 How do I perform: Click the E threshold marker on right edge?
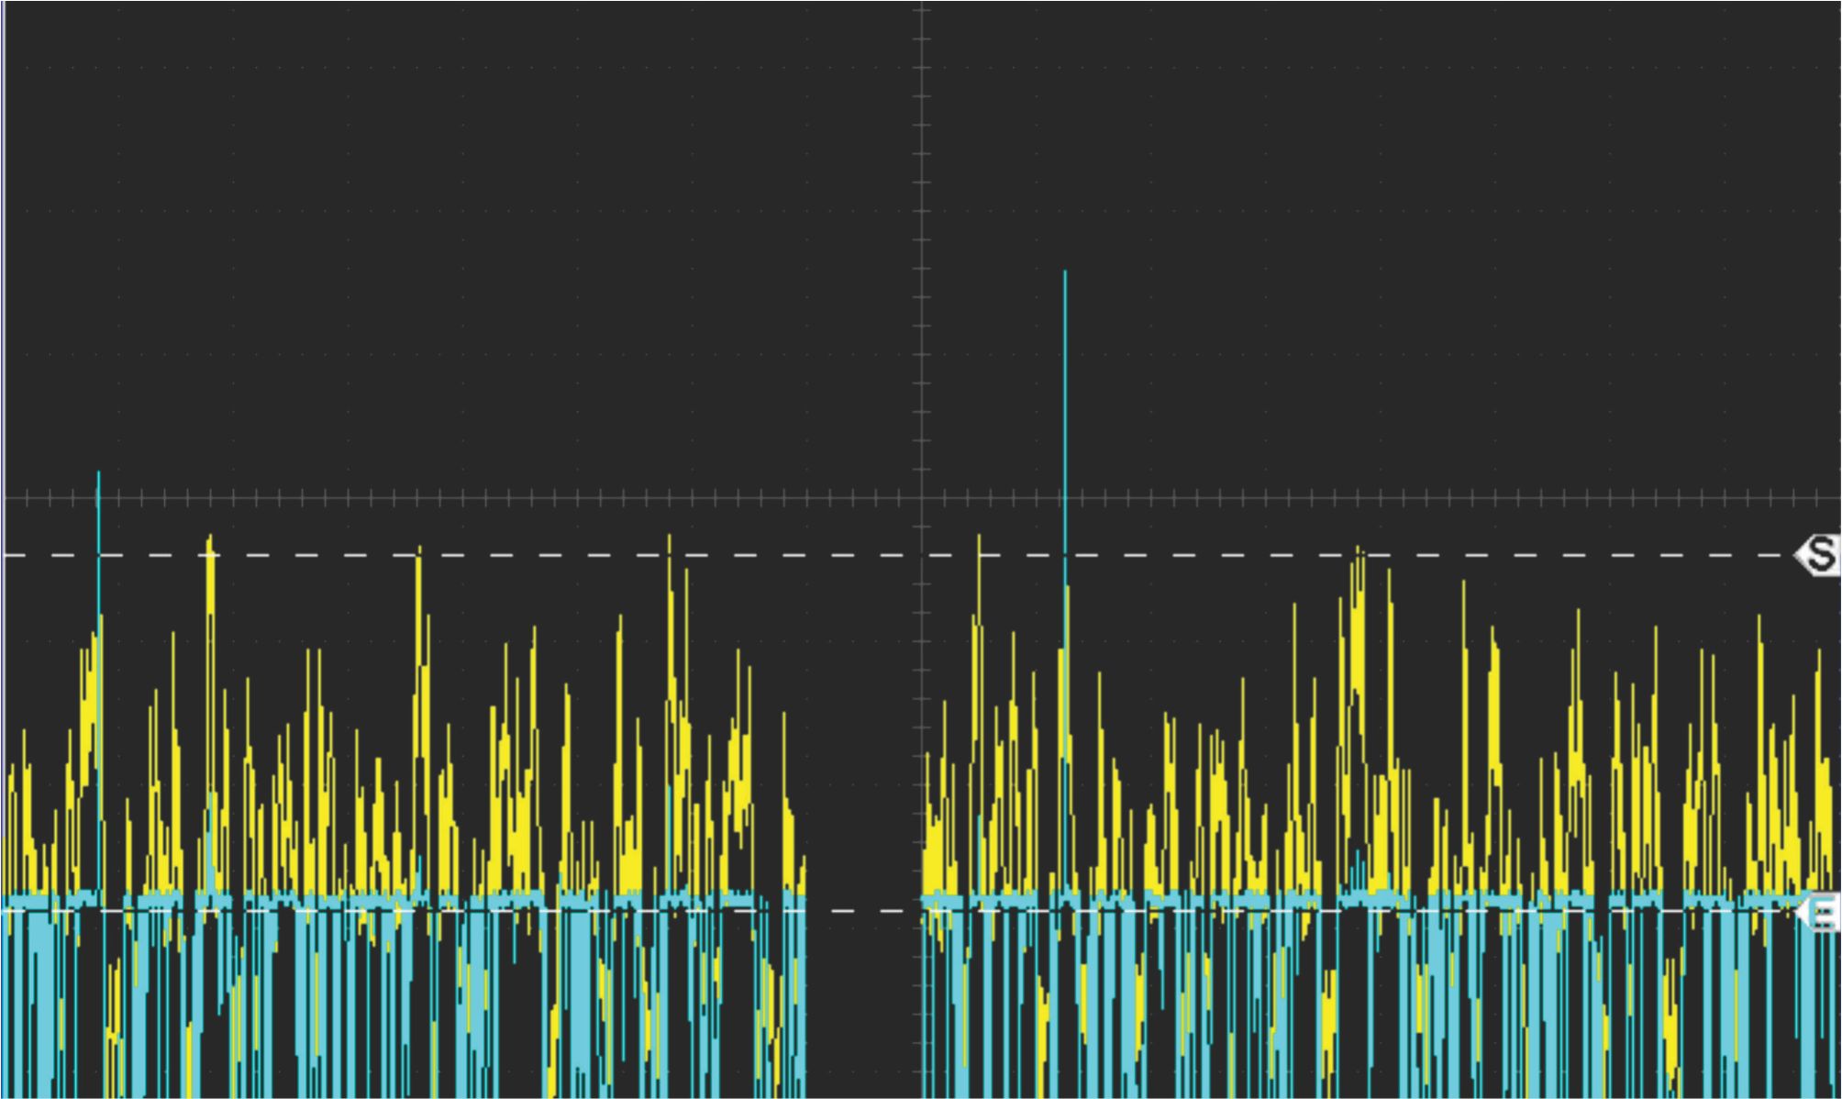pos(1821,913)
